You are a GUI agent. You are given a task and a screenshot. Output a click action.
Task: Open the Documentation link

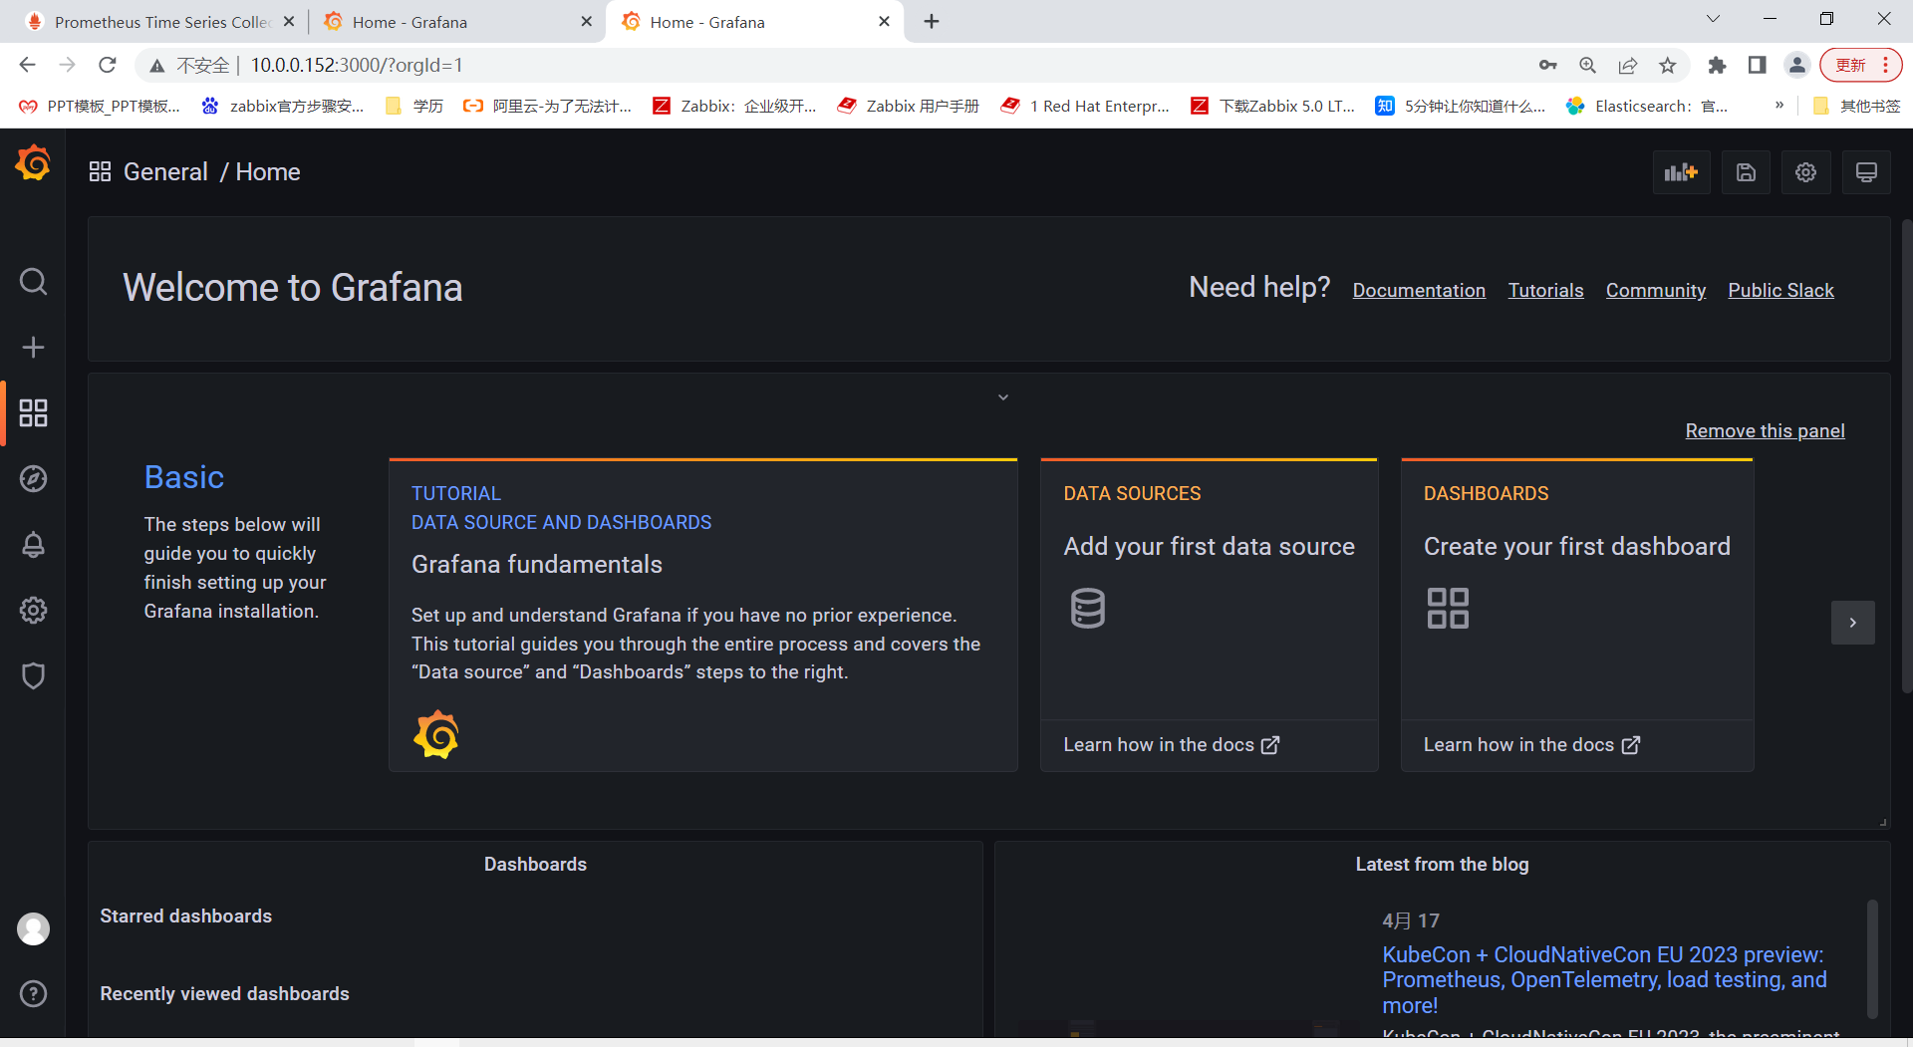(1419, 290)
